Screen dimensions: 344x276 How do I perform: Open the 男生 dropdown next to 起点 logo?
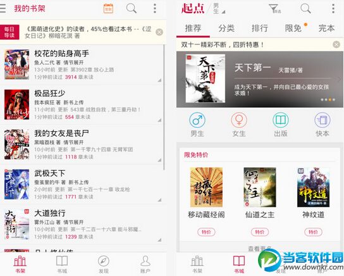coord(219,9)
